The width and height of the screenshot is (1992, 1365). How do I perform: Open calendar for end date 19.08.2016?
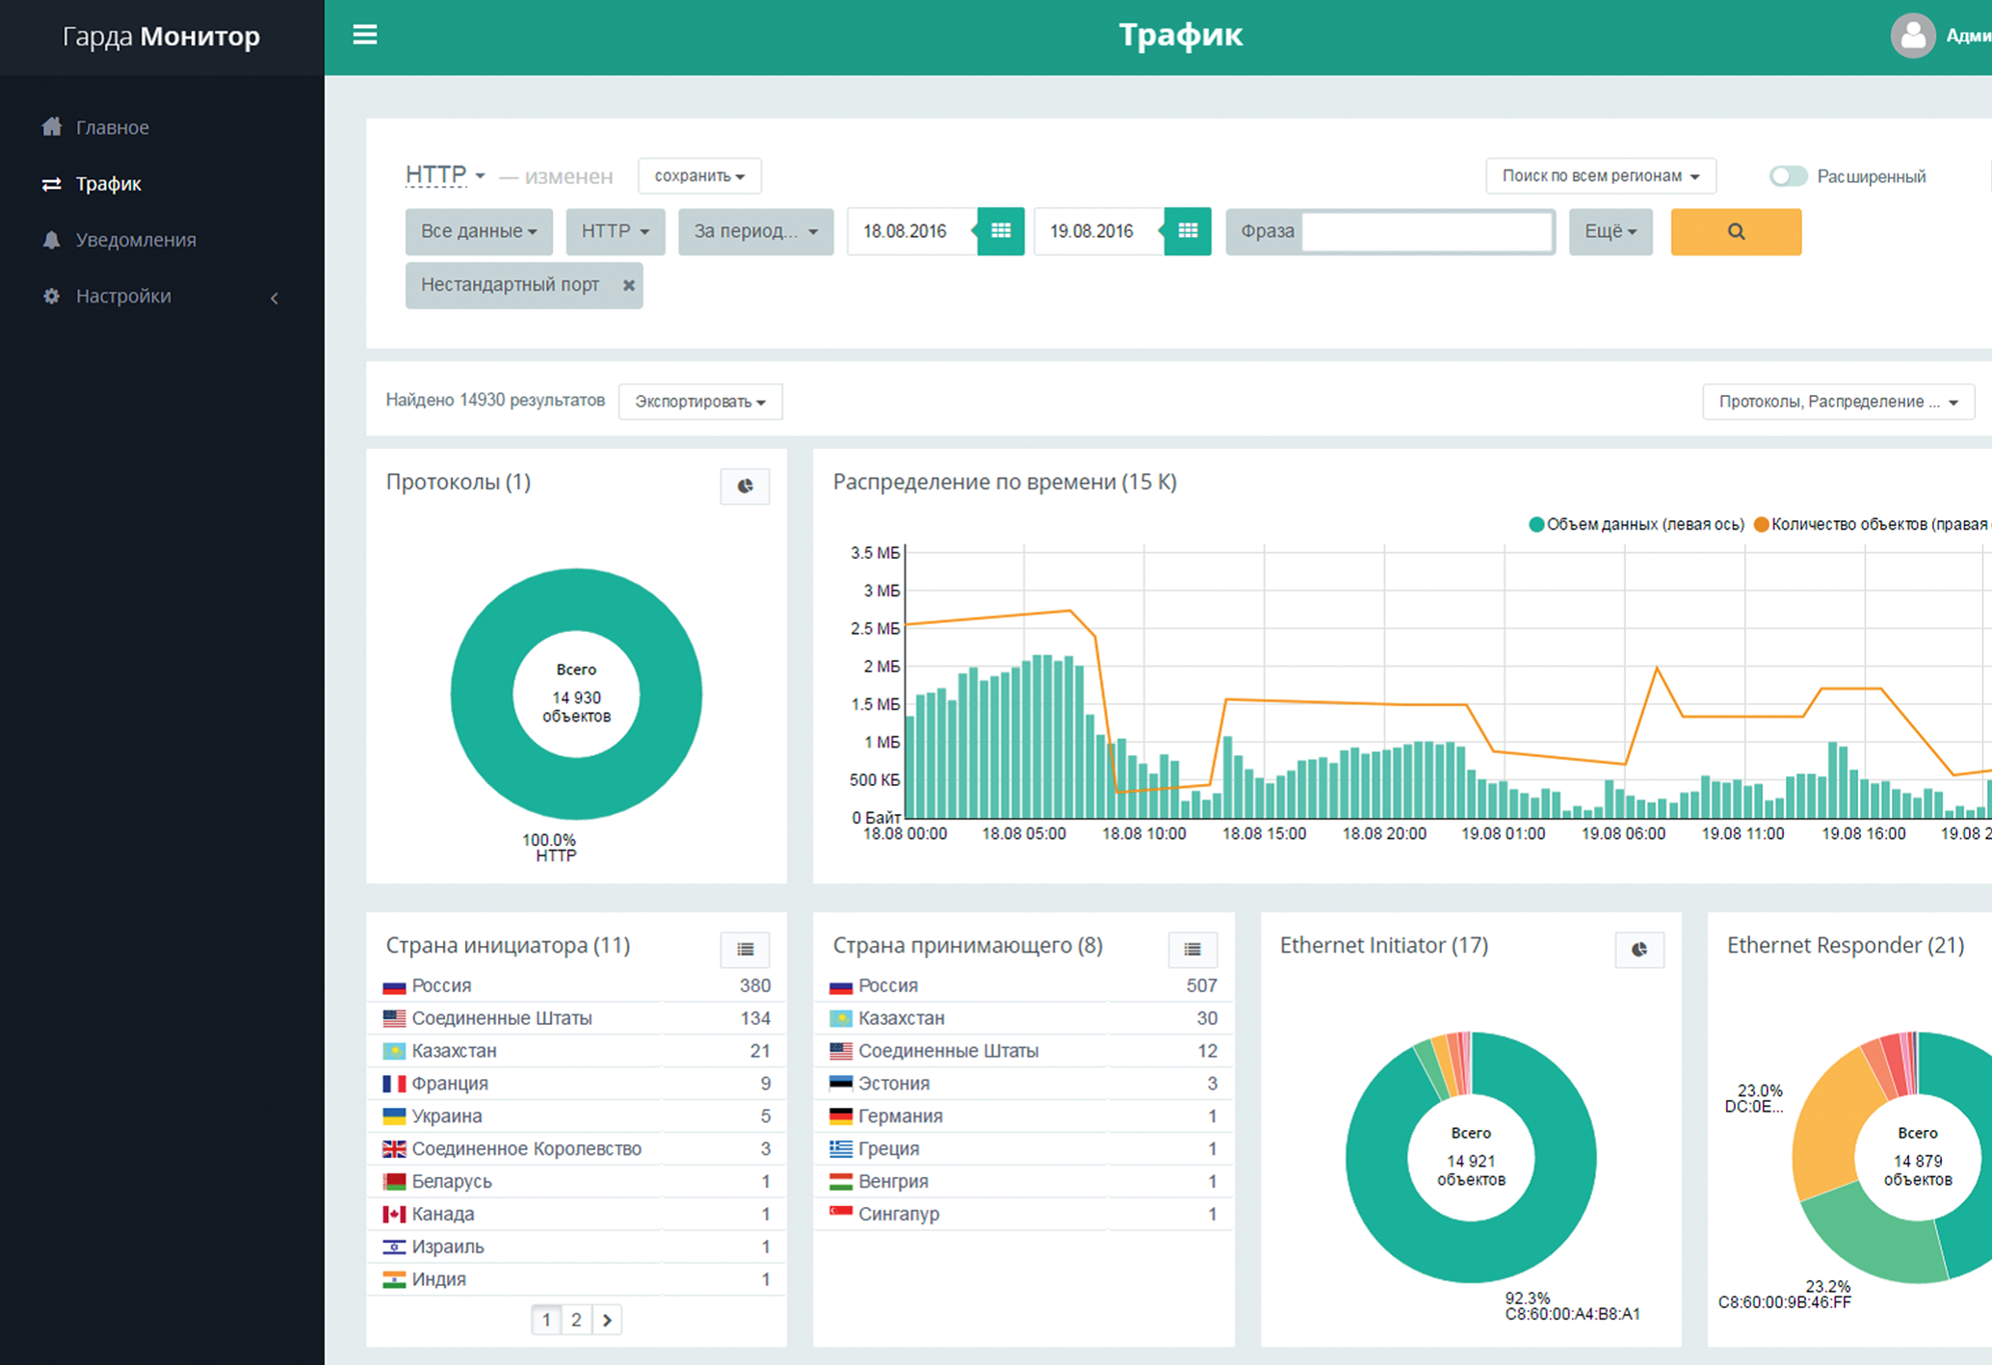1187,231
